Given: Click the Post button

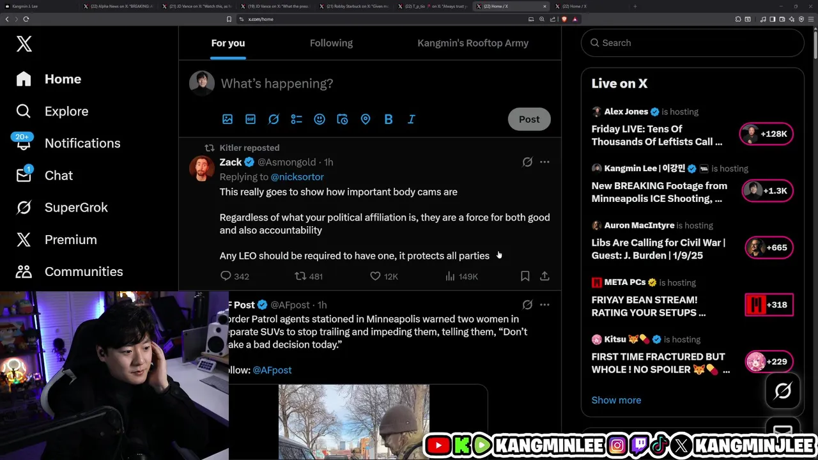Looking at the screenshot, I should [x=529, y=119].
